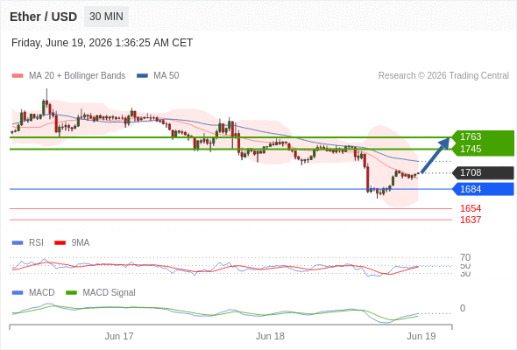The image size is (517, 350).
Task: Click the blue 1684 pivot price tag
Action: [x=483, y=189]
